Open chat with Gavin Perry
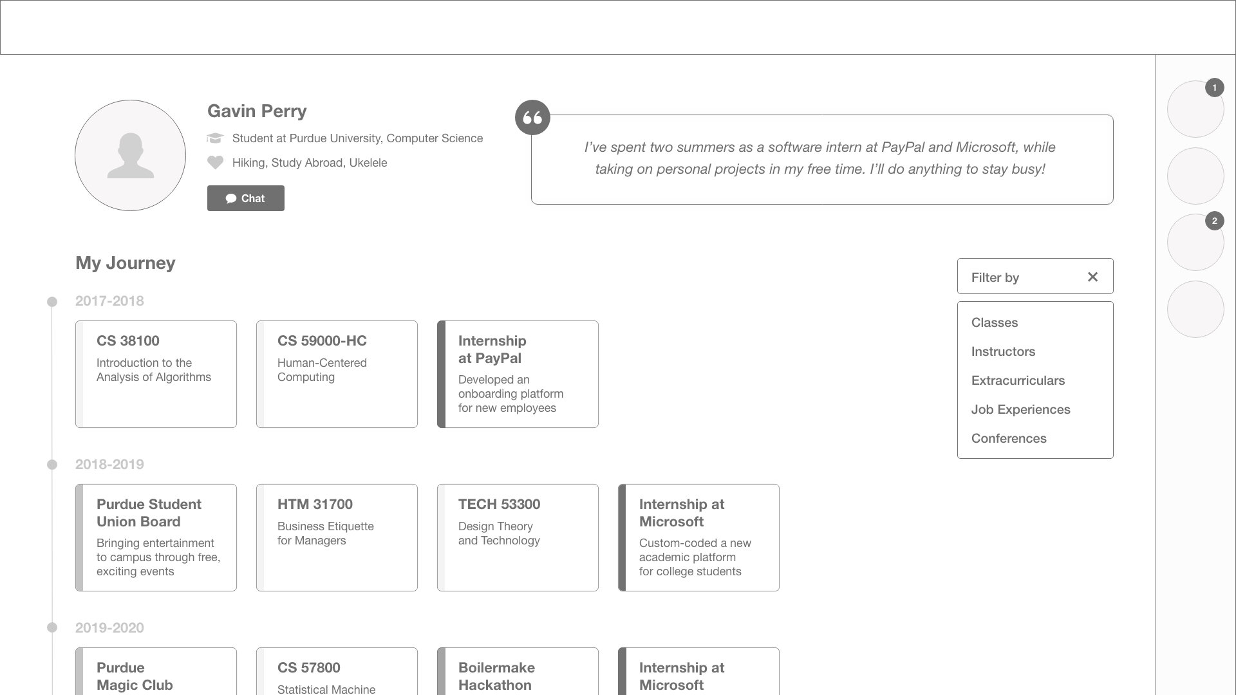 pyautogui.click(x=245, y=198)
